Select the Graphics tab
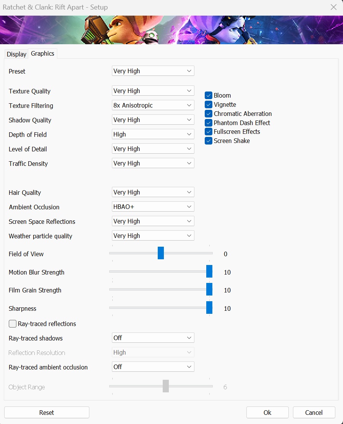343x424 pixels. 42,53
